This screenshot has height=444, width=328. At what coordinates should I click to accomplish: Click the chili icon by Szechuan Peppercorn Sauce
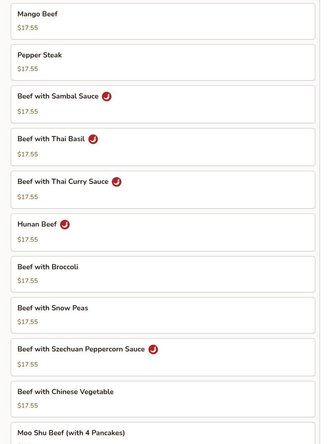pos(153,349)
